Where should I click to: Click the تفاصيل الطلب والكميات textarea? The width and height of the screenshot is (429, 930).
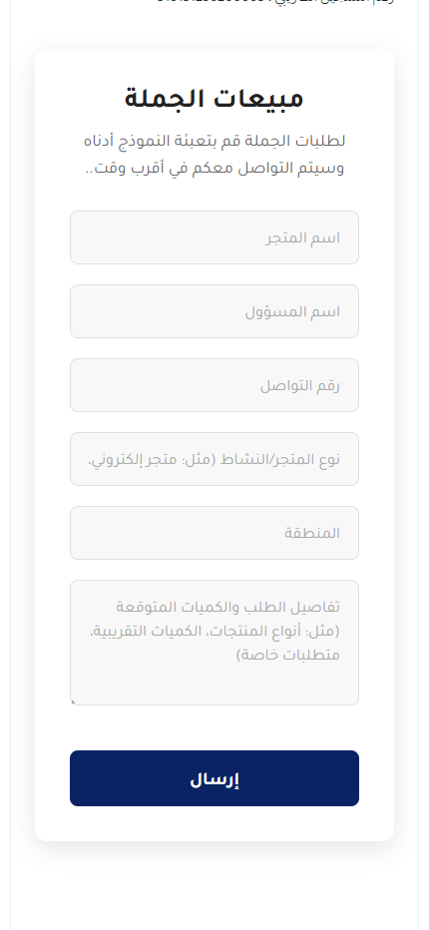click(214, 643)
